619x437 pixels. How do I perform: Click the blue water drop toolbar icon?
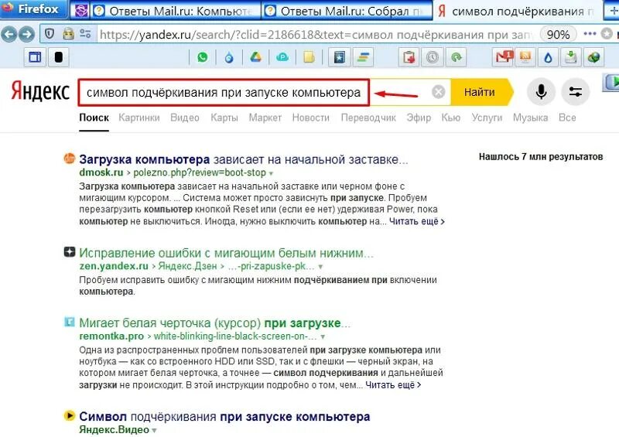548,58
